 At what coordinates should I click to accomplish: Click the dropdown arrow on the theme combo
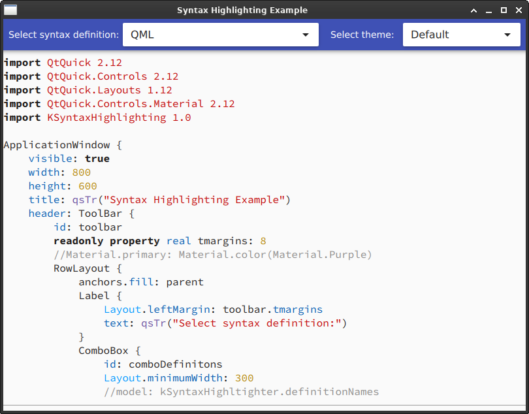tap(507, 34)
